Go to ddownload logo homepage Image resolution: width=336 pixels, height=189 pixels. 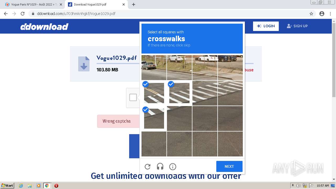click(44, 27)
